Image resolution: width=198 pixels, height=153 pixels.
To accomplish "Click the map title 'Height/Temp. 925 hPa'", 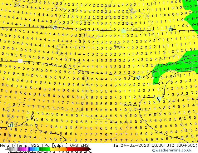I will pyautogui.click(x=25, y=145).
